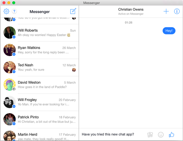Close the Messenger window with the red button

point(4,3)
